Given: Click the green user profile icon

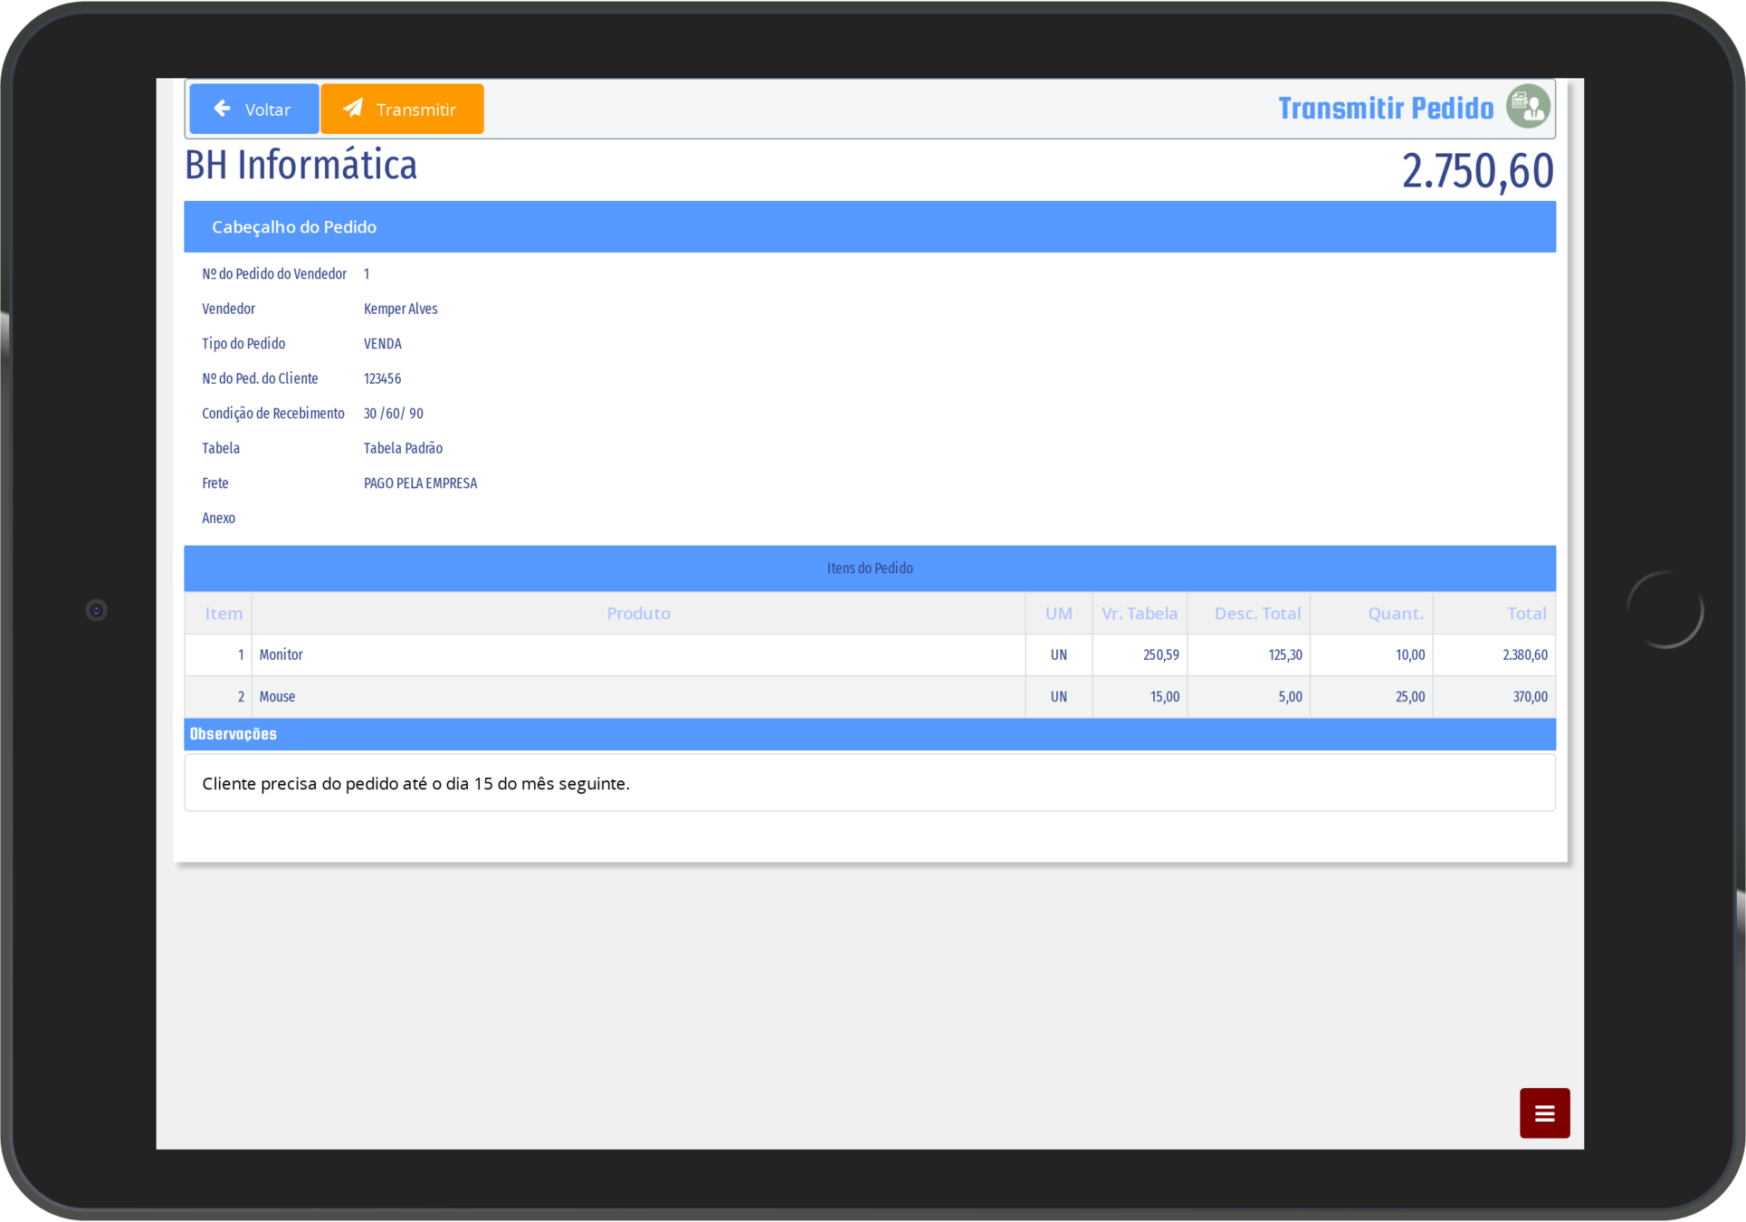Looking at the screenshot, I should coord(1528,107).
